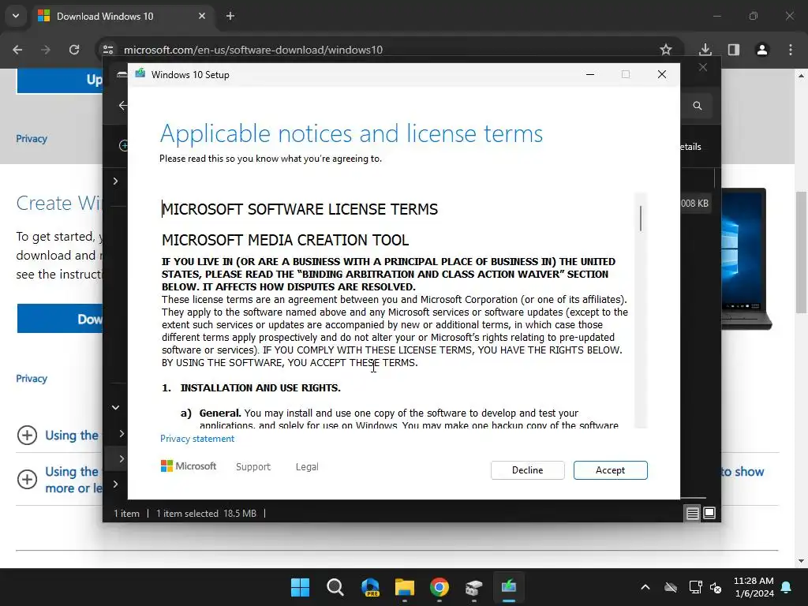Accept the Microsoft license terms
808x606 pixels.
(x=610, y=470)
